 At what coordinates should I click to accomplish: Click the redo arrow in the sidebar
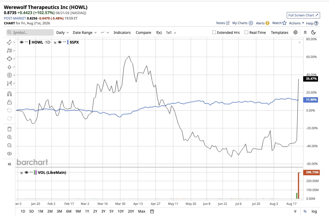9,118
